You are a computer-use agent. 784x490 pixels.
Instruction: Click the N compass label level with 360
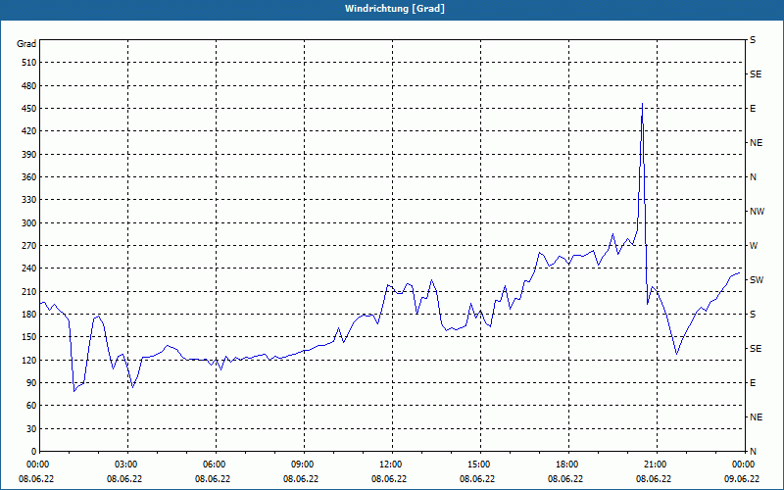[x=754, y=177]
